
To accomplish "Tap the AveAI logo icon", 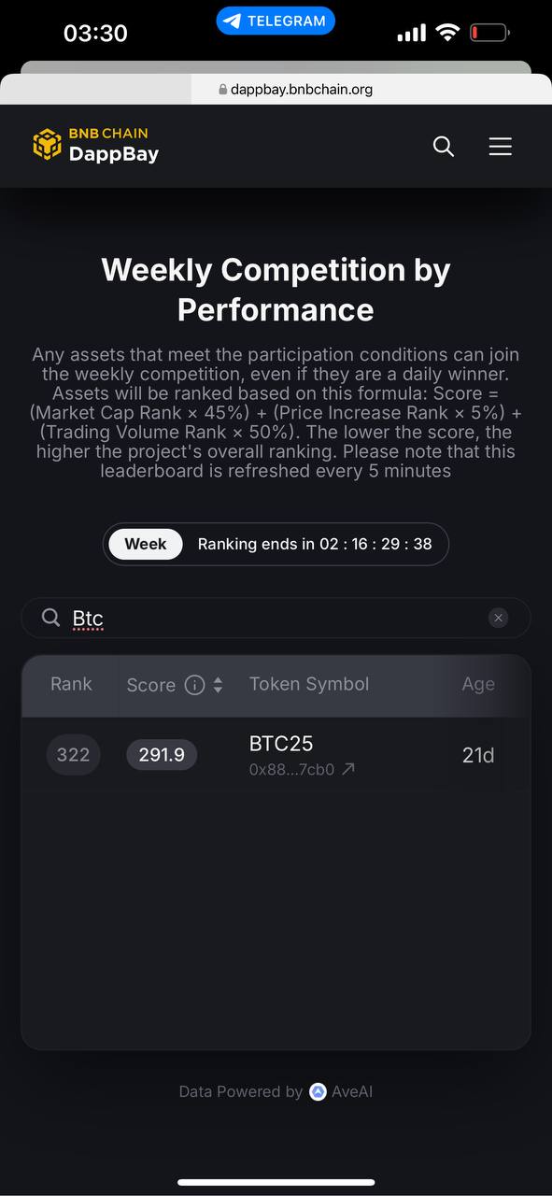I will [x=318, y=1091].
